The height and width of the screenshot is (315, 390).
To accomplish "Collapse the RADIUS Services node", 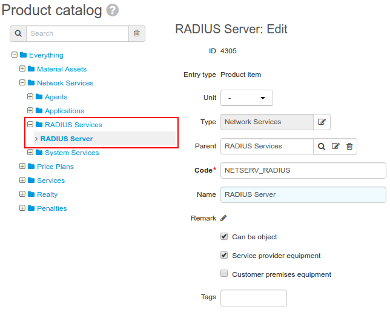I will (30, 124).
